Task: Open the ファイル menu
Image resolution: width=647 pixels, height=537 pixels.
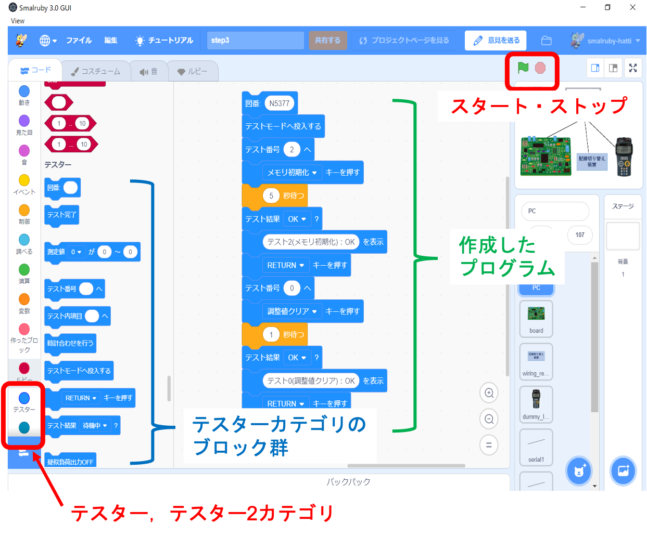Action: [79, 41]
